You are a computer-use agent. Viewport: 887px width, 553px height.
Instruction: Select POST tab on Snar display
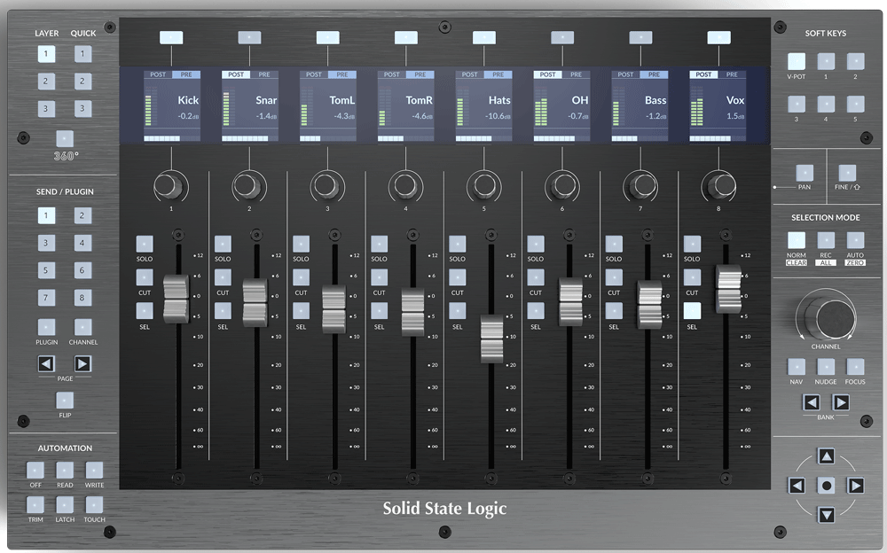(236, 74)
